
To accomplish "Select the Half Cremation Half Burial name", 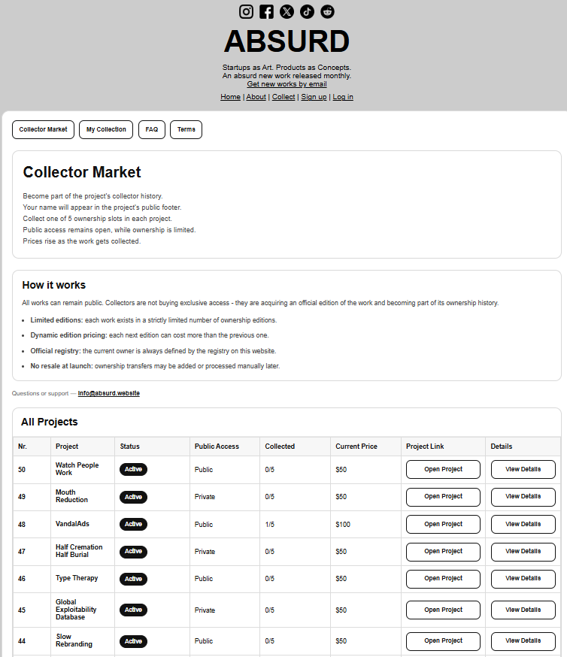I will pyautogui.click(x=79, y=551).
